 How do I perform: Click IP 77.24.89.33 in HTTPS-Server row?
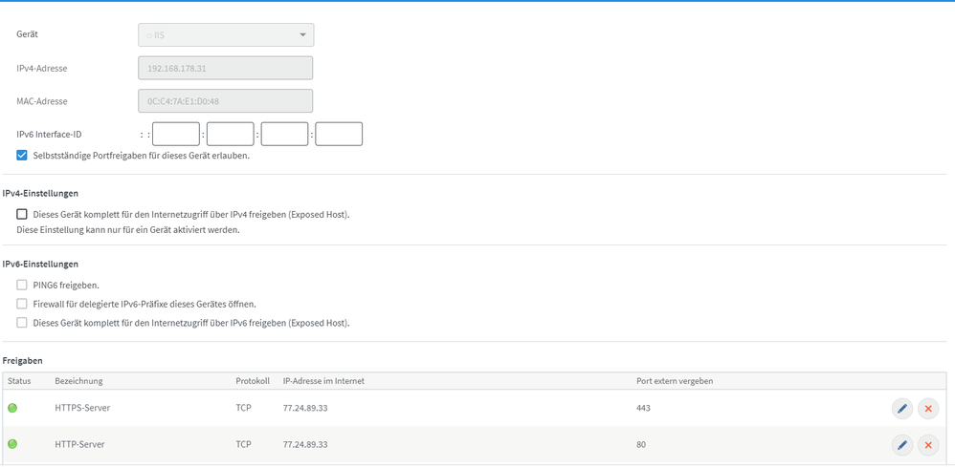click(306, 408)
